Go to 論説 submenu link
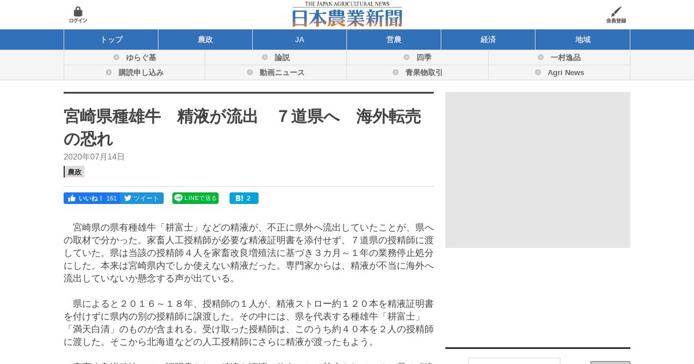694x364 pixels. (x=276, y=57)
